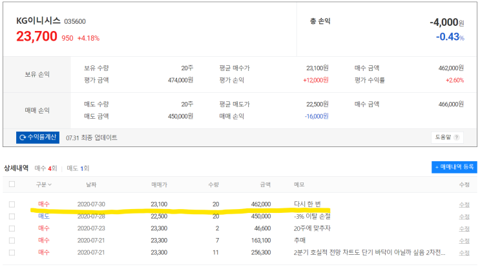
Task: Open the 구분 column dropdown arrow
Action: tap(50, 185)
